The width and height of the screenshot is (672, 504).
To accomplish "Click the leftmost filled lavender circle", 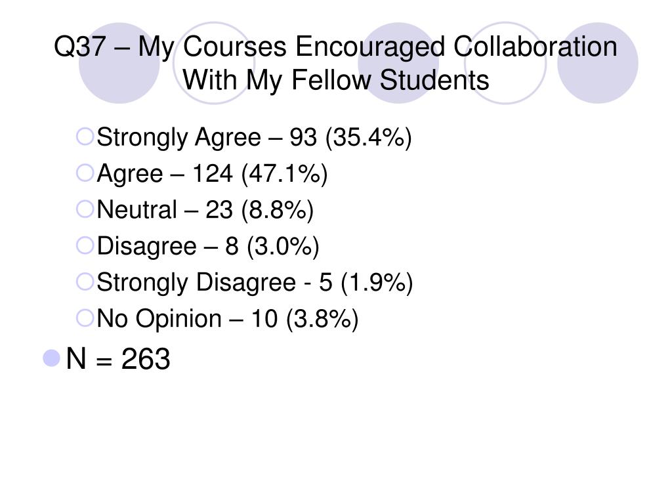I will [x=119, y=63].
